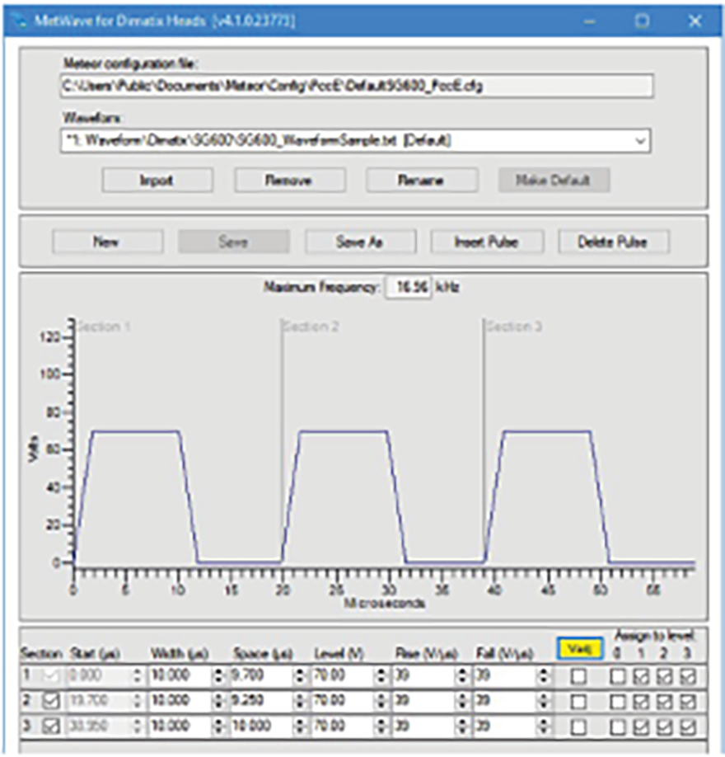Toggle the enable checkbox for section 2
725x757 pixels.
coord(50,701)
